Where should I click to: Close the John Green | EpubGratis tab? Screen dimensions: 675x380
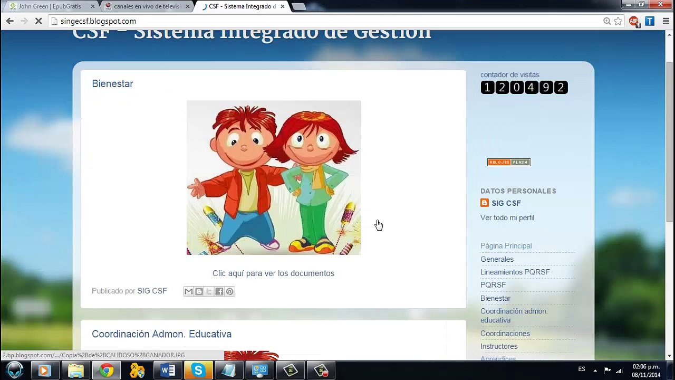tap(93, 6)
